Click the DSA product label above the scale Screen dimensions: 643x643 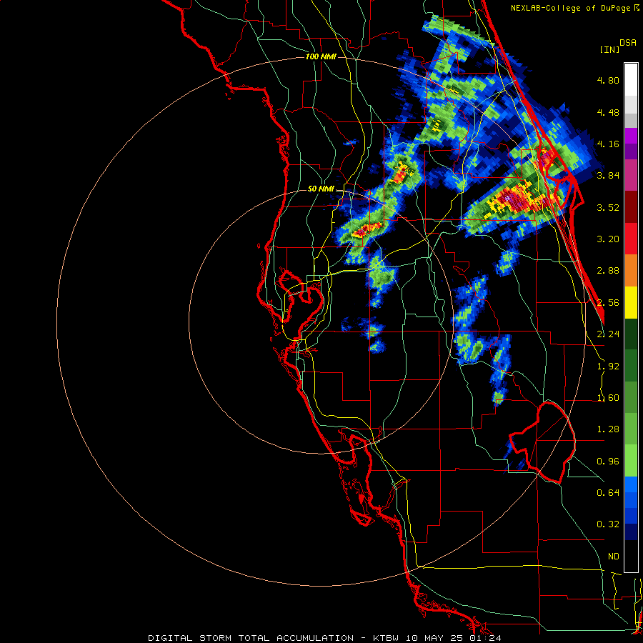(628, 43)
